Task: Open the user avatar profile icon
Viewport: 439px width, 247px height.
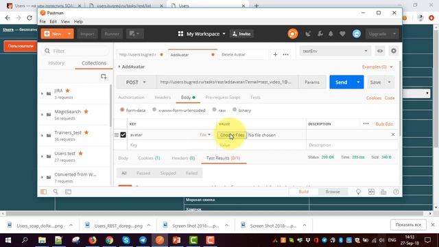Action: click(357, 34)
